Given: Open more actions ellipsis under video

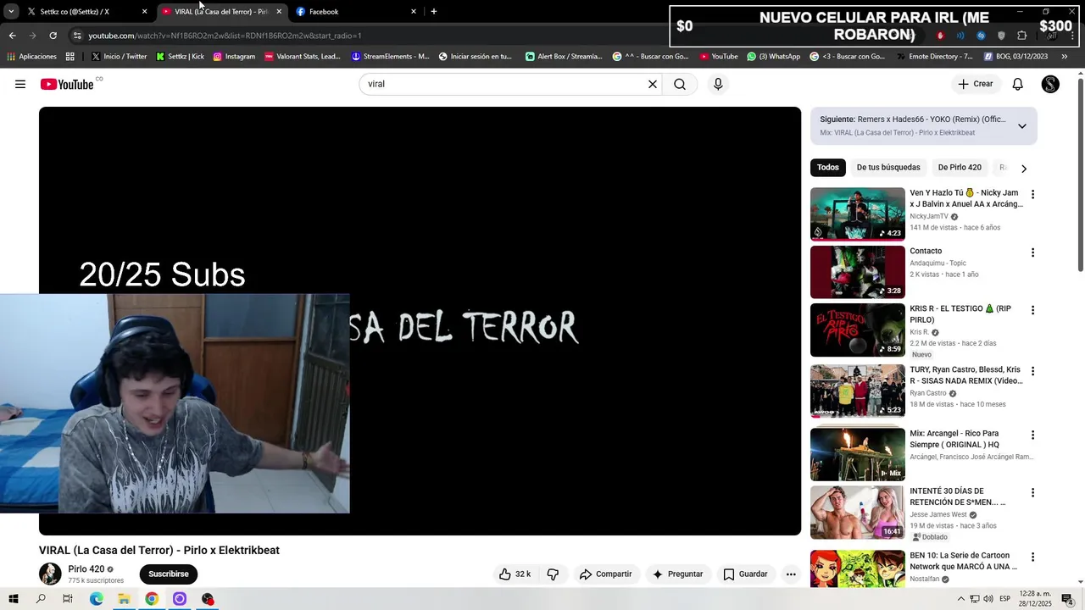Looking at the screenshot, I should 791,574.
